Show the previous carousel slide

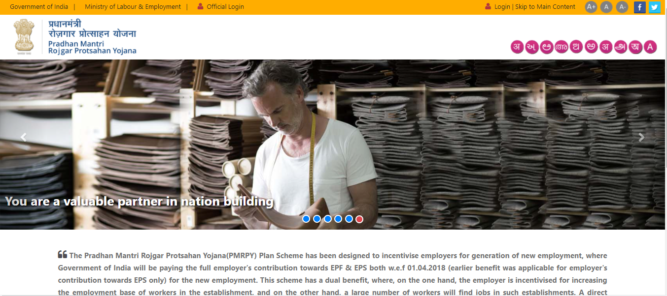coord(23,138)
